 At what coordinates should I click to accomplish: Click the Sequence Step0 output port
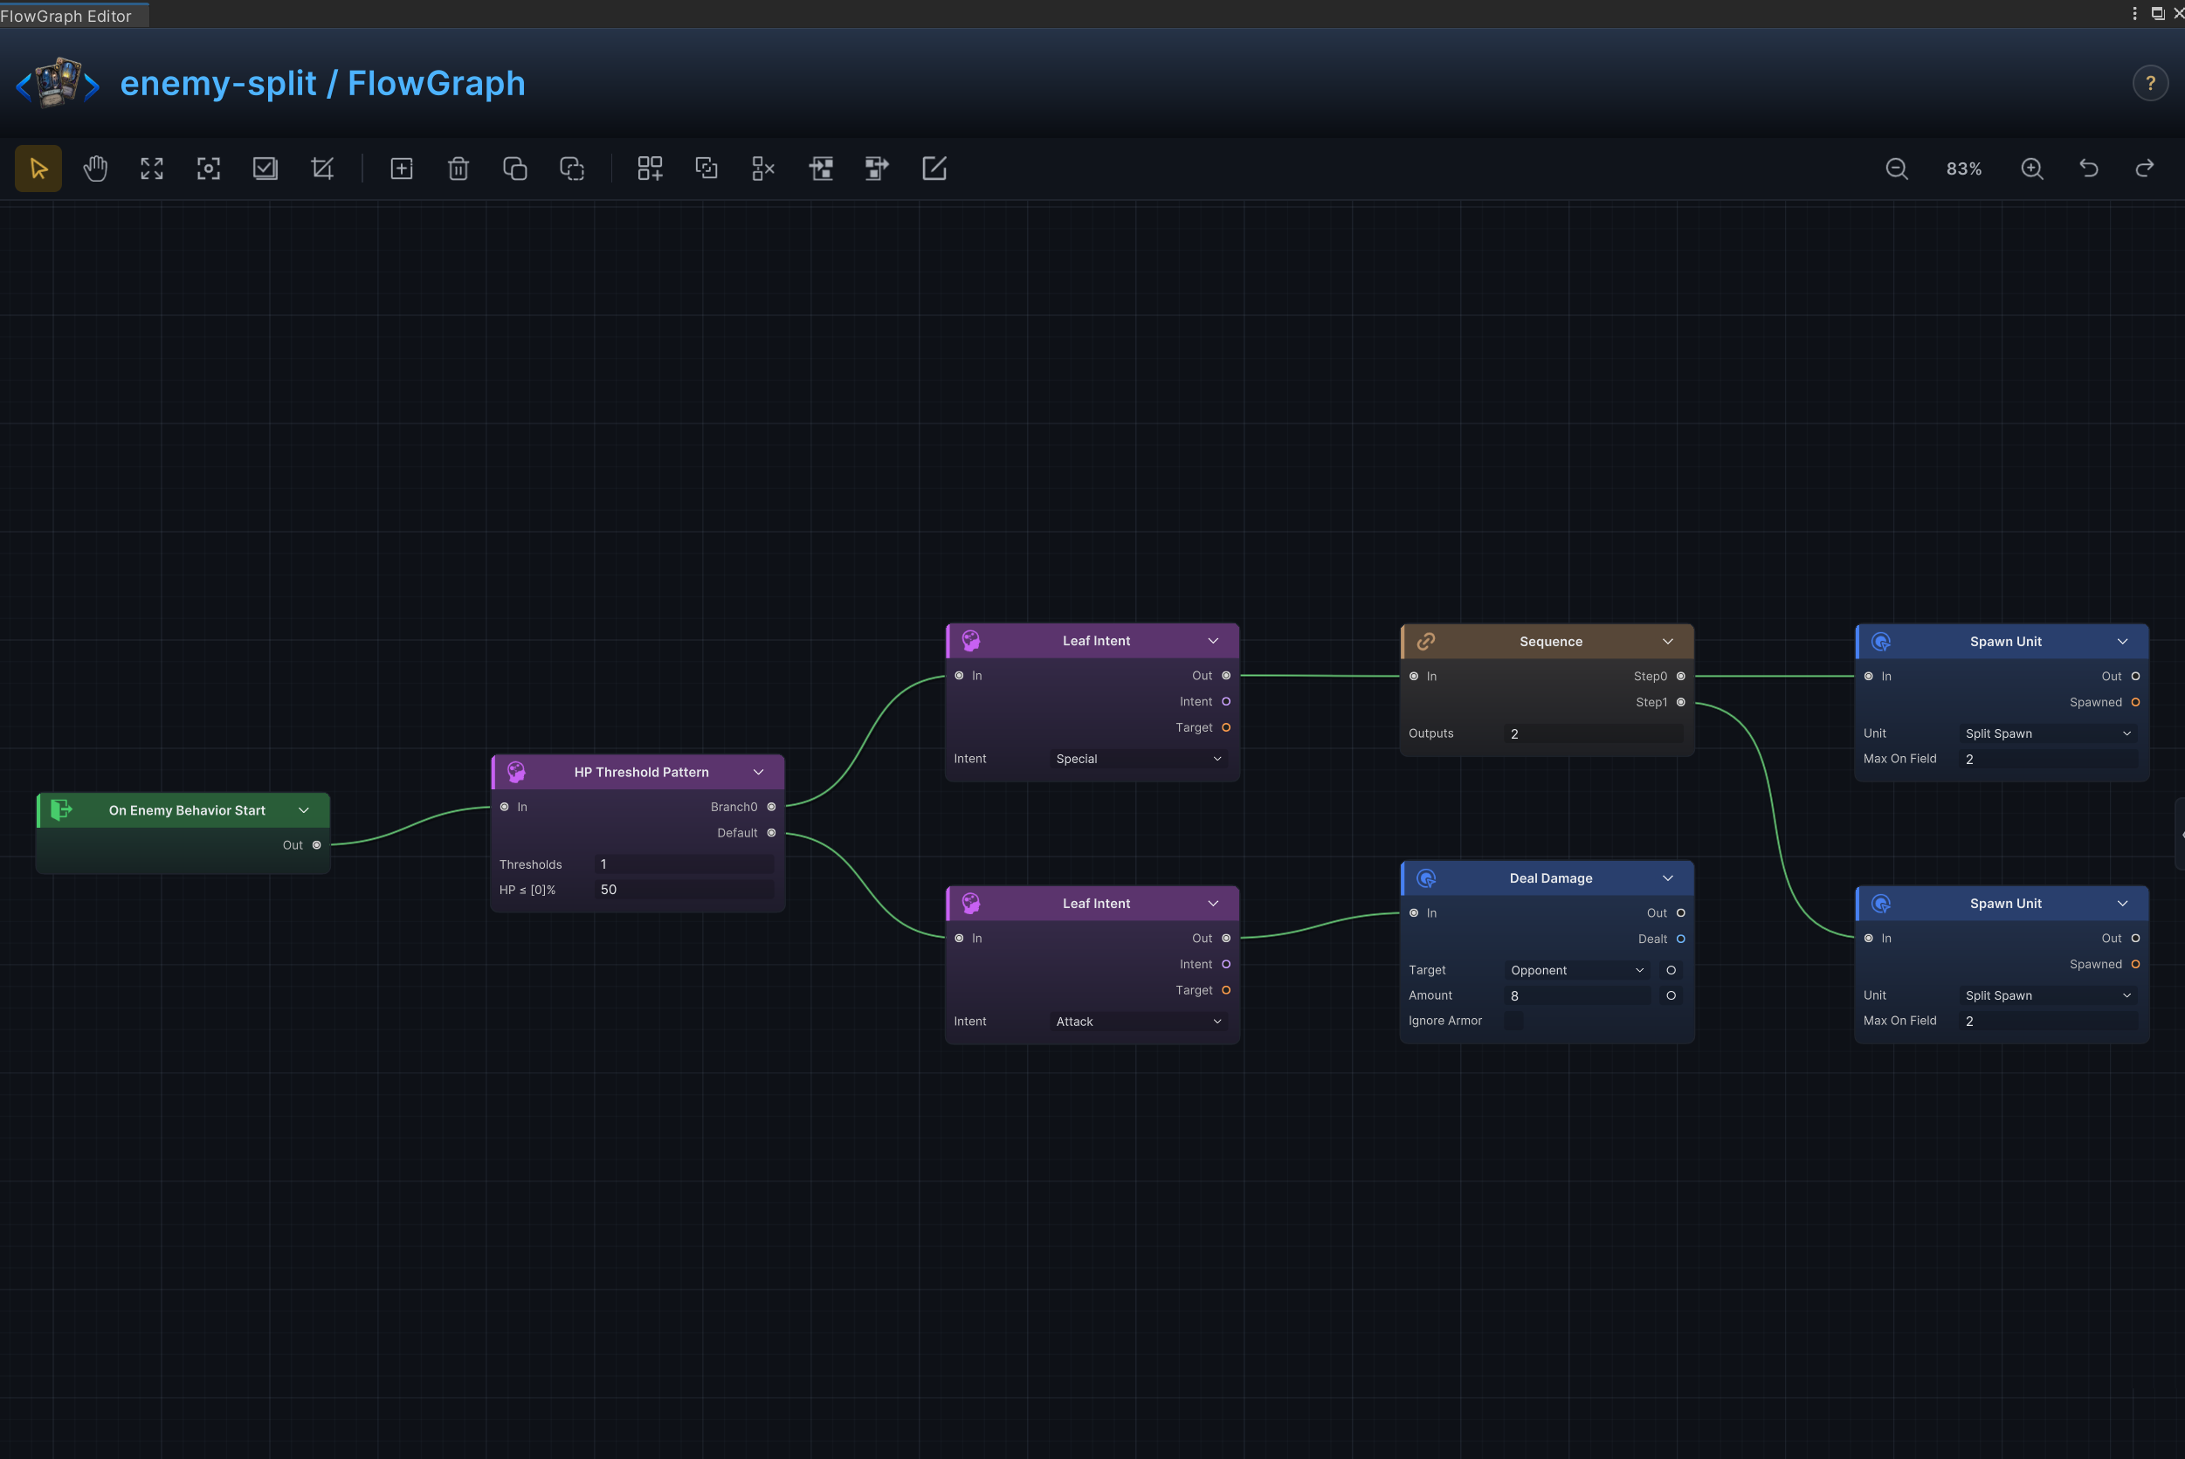pos(1680,677)
